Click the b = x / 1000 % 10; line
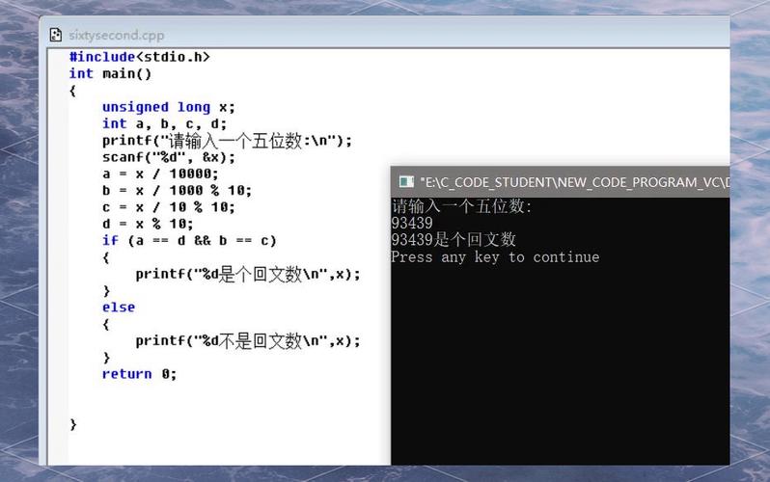This screenshot has height=482, width=770. coord(177,191)
